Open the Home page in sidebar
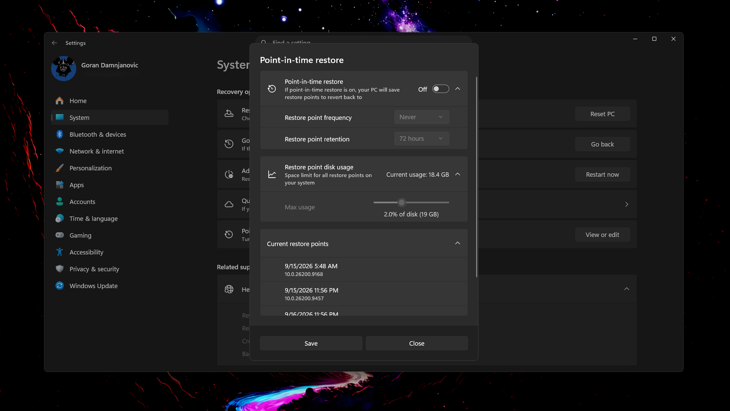 coord(109,101)
